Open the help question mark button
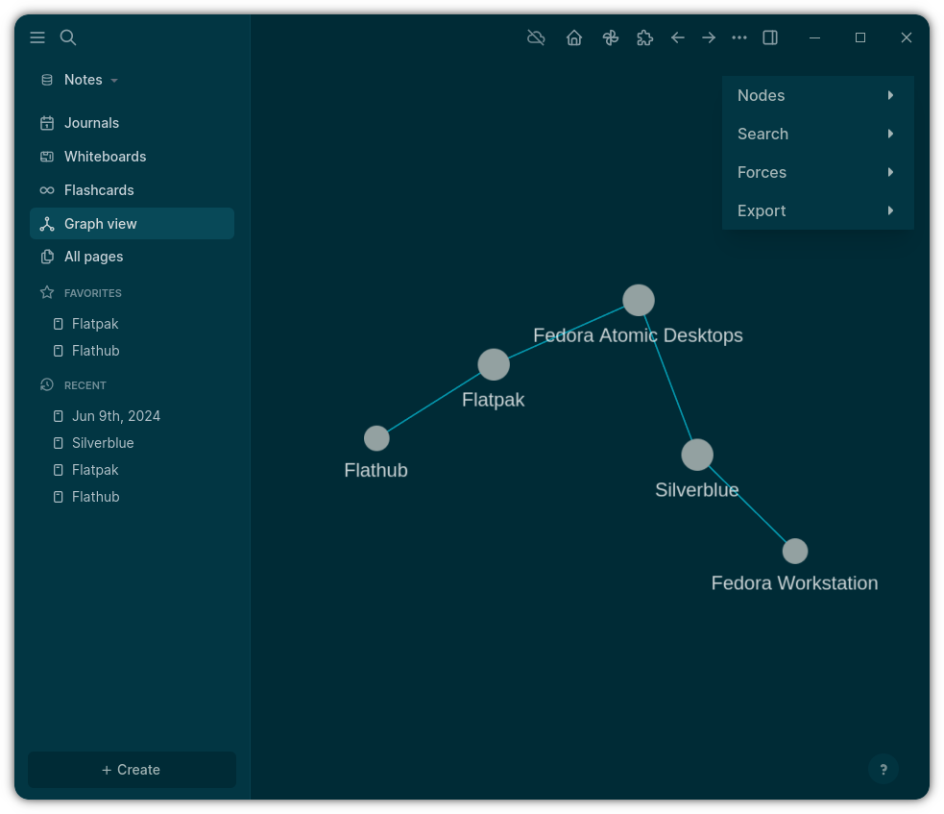944x814 pixels. pos(883,769)
